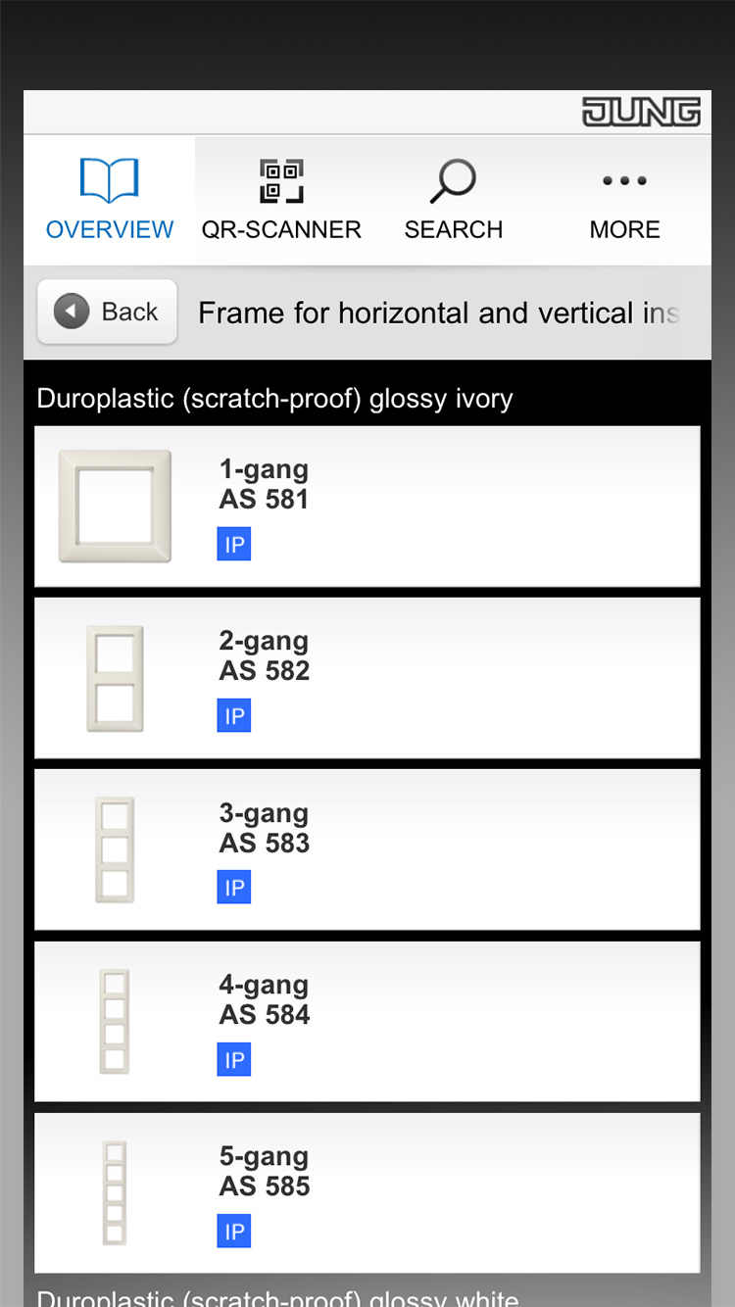Viewport: 735px width, 1307px height.
Task: View the 4-gang frame thumbnail
Action: 115,1021
